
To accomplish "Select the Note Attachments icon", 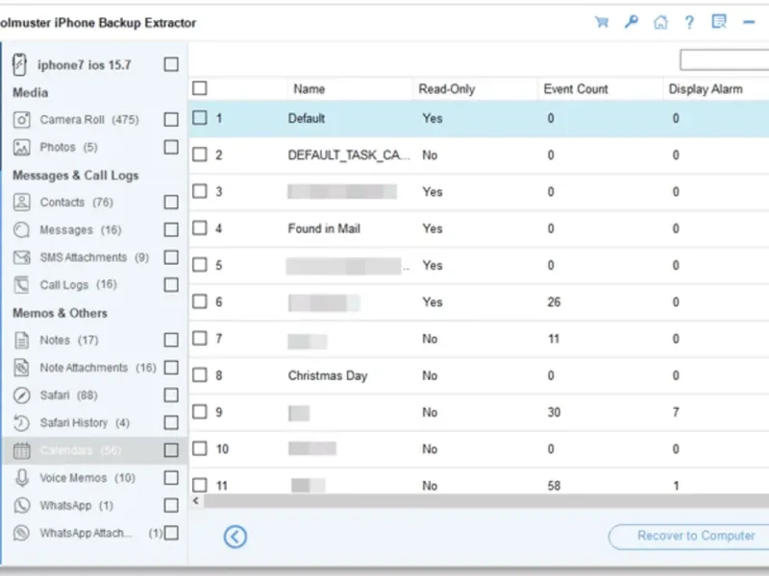I will tap(21, 368).
